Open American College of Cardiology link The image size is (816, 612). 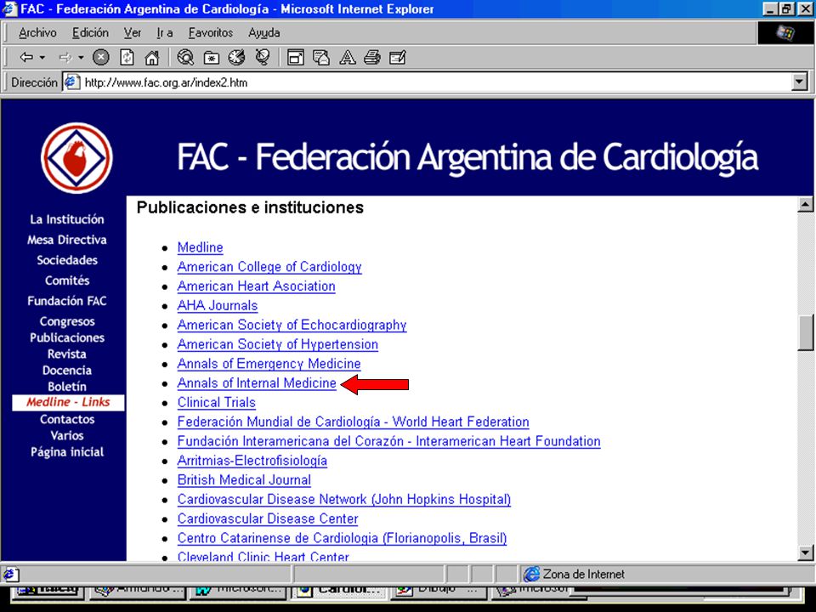(269, 267)
